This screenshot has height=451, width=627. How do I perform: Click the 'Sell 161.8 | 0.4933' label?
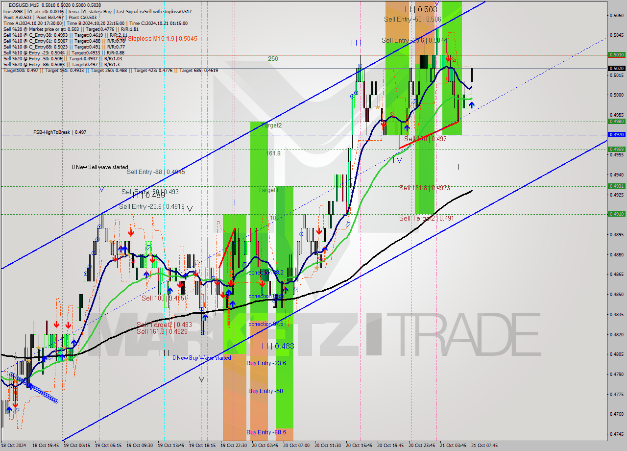424,188
